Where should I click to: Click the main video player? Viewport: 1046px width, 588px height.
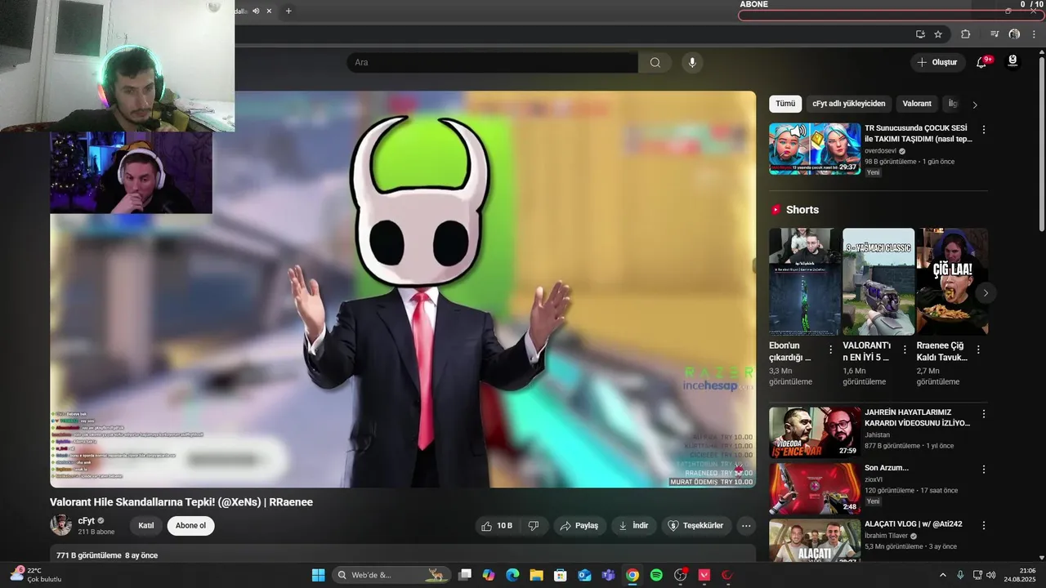[403, 289]
